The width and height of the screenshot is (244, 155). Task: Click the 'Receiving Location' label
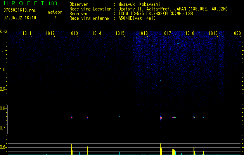coord(90,9)
